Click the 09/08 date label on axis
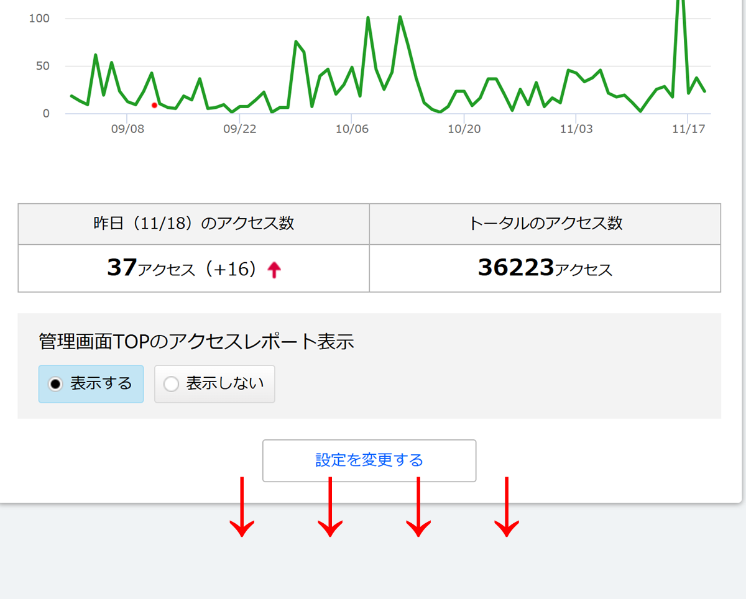The image size is (746, 599). click(128, 129)
